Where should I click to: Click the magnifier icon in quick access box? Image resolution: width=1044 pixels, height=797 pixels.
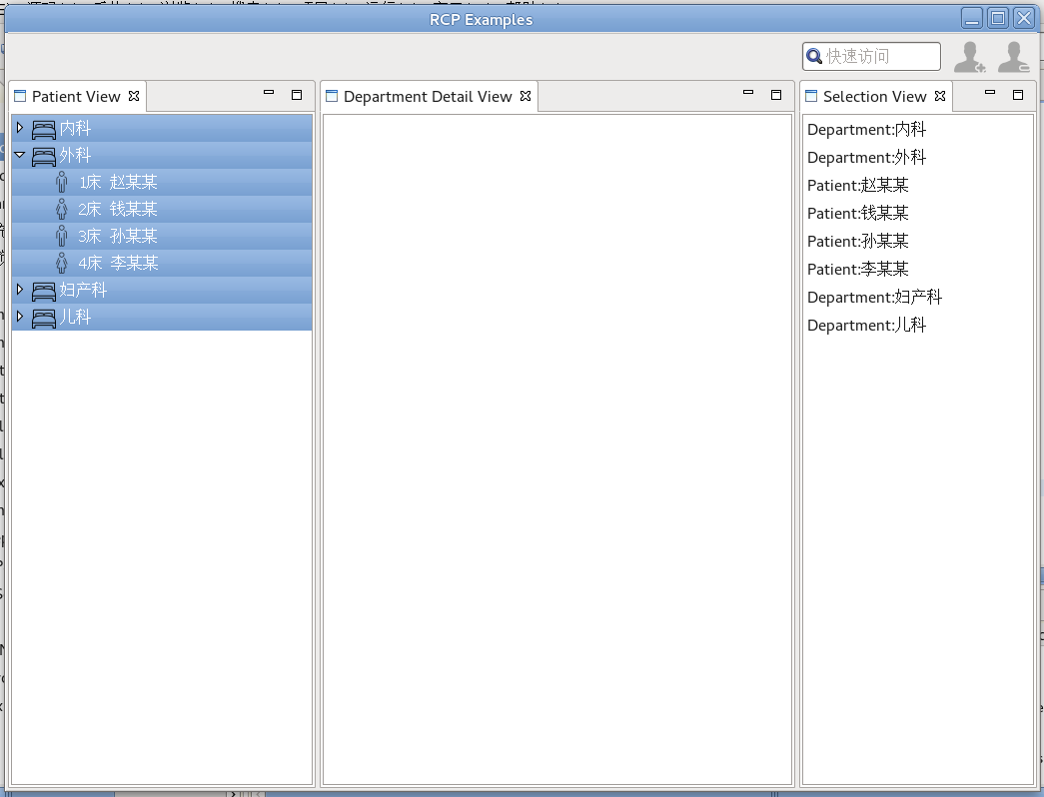point(813,57)
